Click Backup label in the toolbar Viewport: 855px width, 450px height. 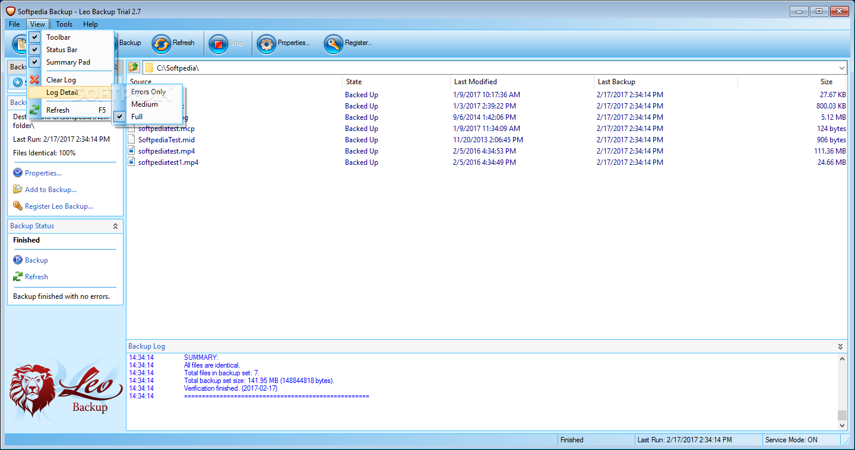coord(130,43)
